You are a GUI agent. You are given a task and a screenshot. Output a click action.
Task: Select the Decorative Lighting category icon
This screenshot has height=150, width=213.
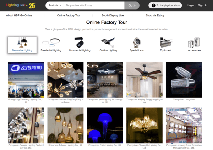click(22, 42)
